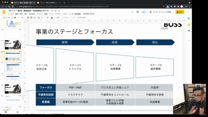Open Google Keep in side panel
The image size is (208, 117).
pyautogui.click(x=189, y=25)
